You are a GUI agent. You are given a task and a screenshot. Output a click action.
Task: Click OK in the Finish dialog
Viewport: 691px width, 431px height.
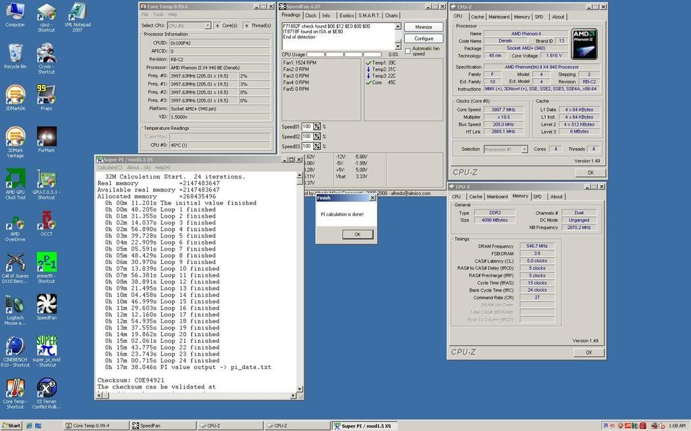pyautogui.click(x=358, y=234)
